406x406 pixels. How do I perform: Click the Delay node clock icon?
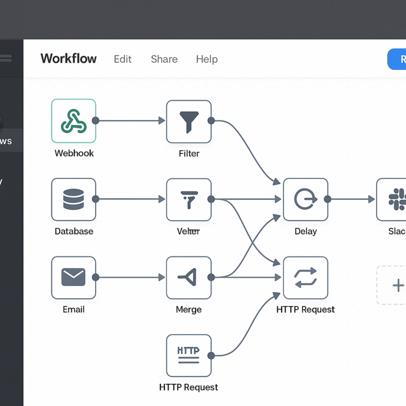[306, 199]
